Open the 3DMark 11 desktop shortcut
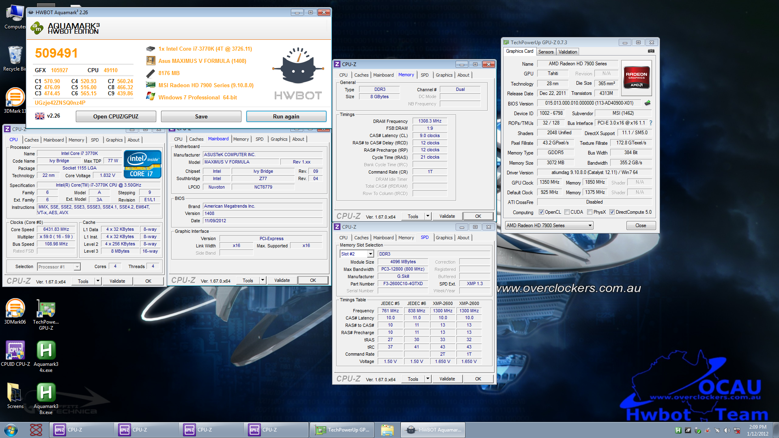The width and height of the screenshot is (779, 438). coord(15,100)
